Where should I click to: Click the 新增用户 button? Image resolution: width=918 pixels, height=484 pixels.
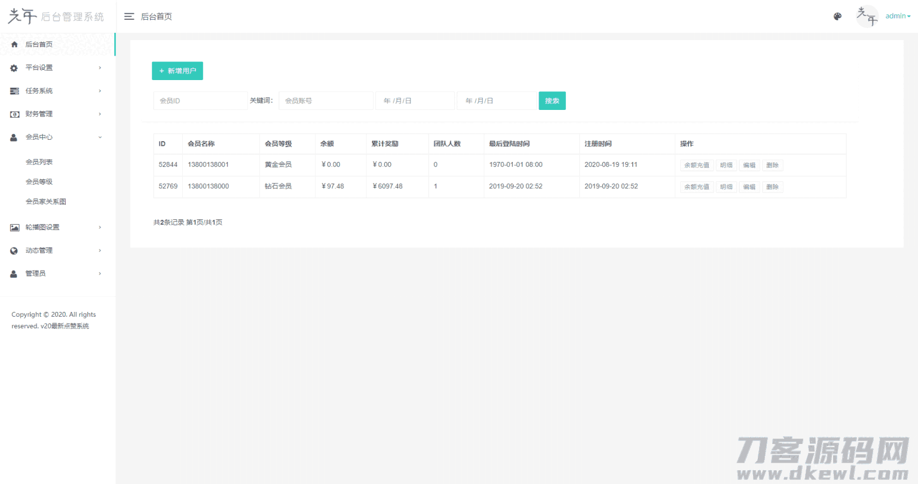point(178,71)
